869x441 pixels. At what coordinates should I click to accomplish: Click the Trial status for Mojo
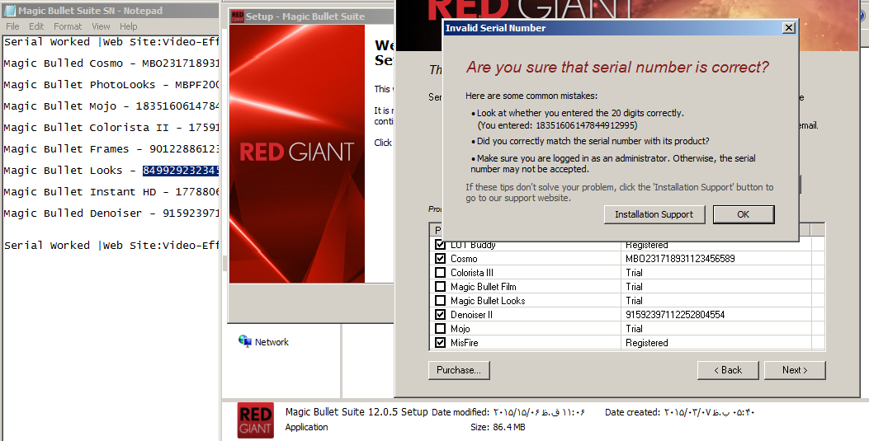[634, 329]
